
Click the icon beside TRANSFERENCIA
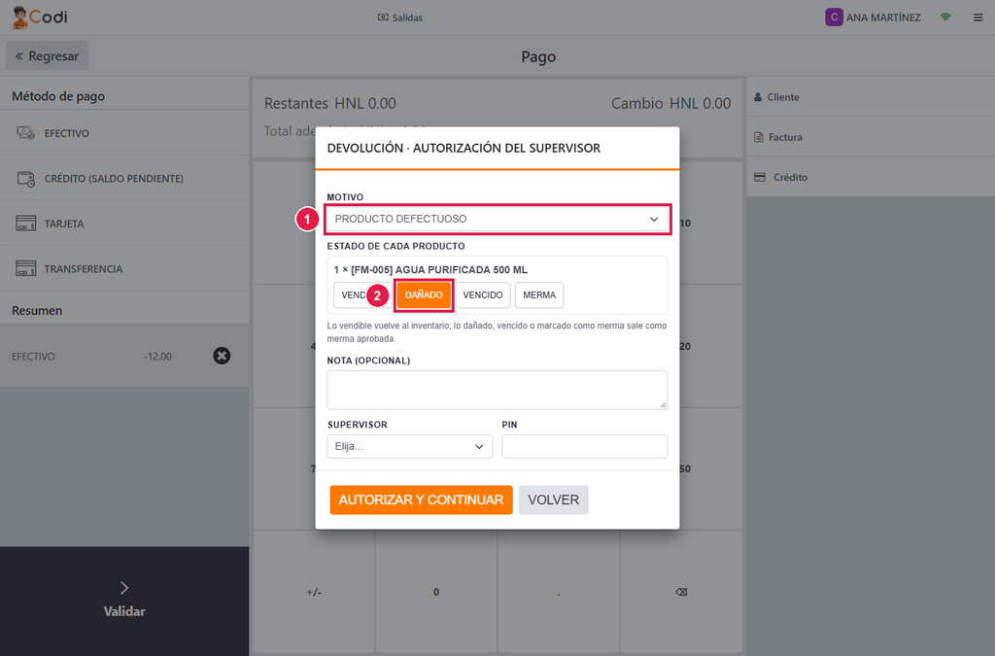[25, 268]
